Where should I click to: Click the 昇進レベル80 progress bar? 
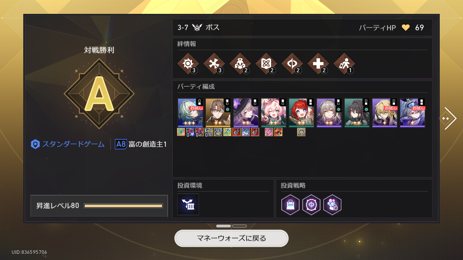point(124,206)
